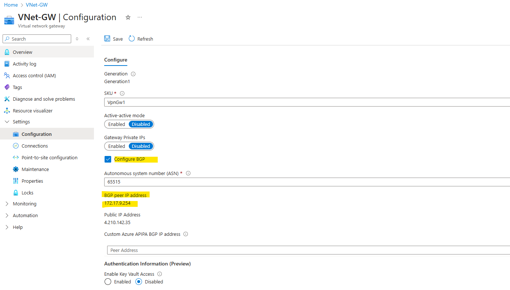510x290 pixels.
Task: Click the expand/collapse all up-down arrows icon
Action: (x=77, y=39)
